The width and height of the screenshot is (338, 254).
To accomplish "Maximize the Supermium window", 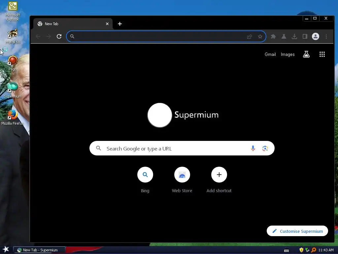I will pos(315,19).
